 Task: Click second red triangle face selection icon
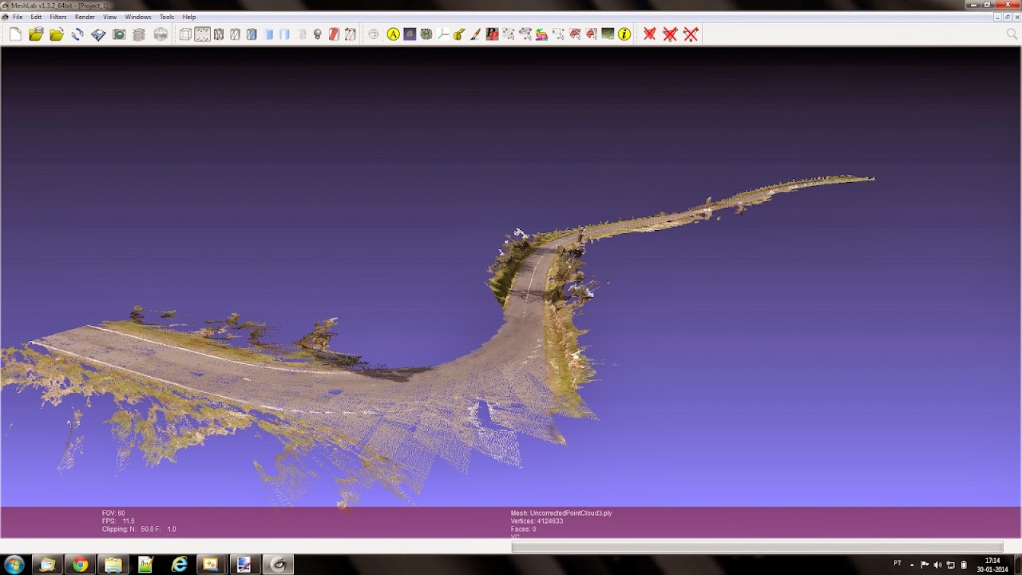(592, 34)
